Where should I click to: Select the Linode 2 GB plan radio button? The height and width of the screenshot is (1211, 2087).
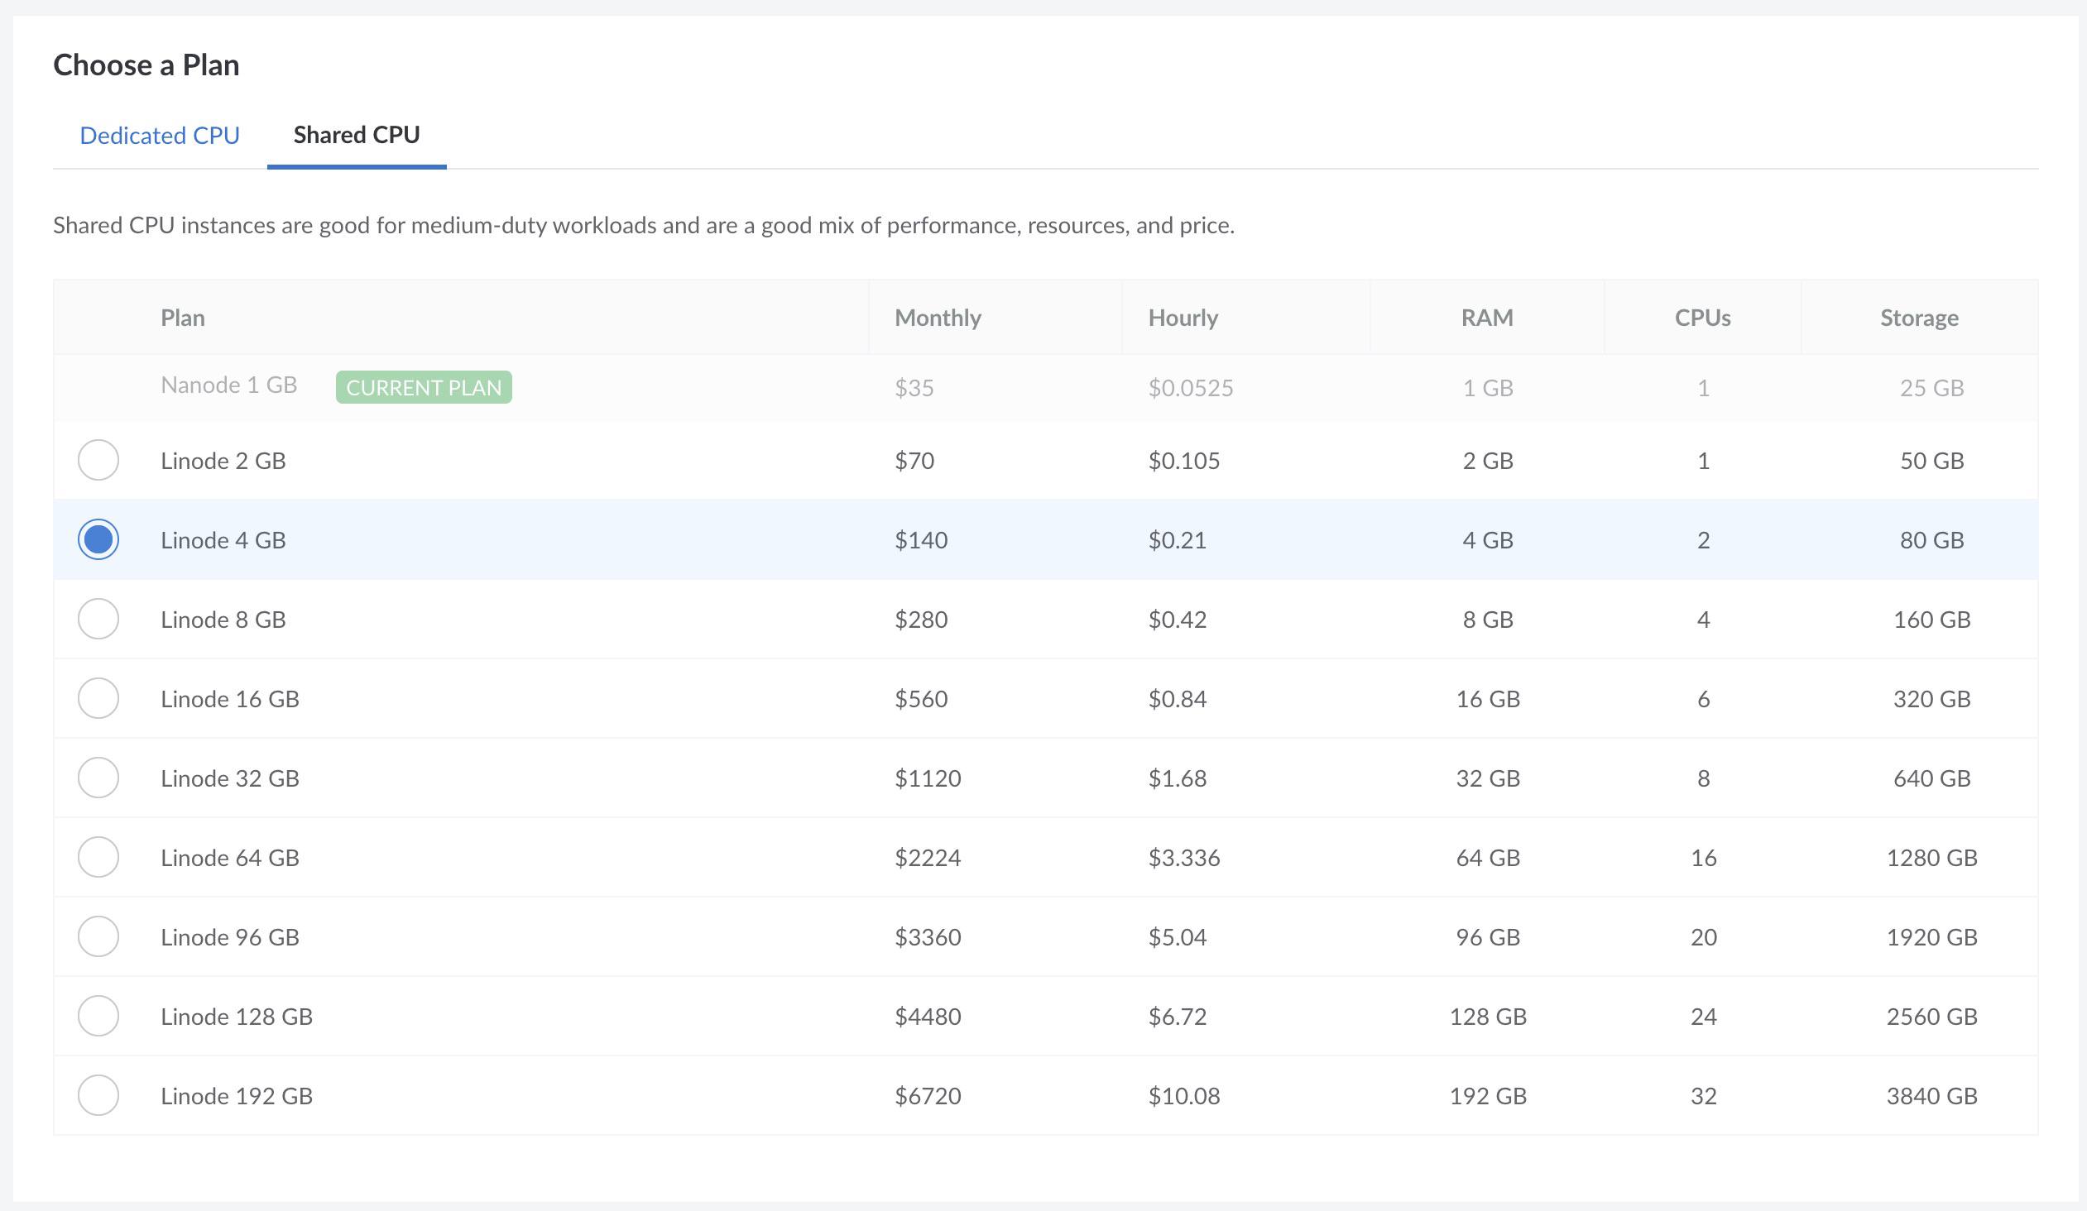click(x=98, y=460)
